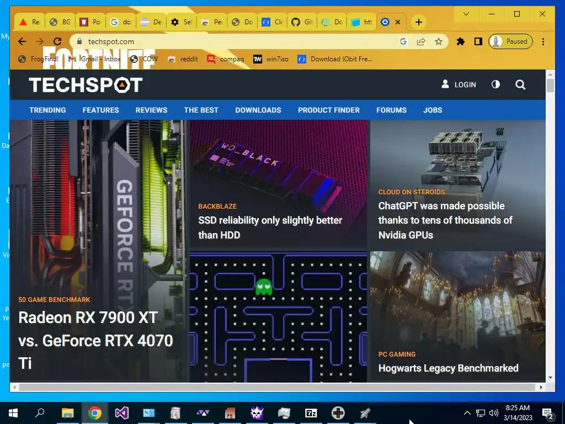Open the tab search dropdown arrow

coord(466,14)
